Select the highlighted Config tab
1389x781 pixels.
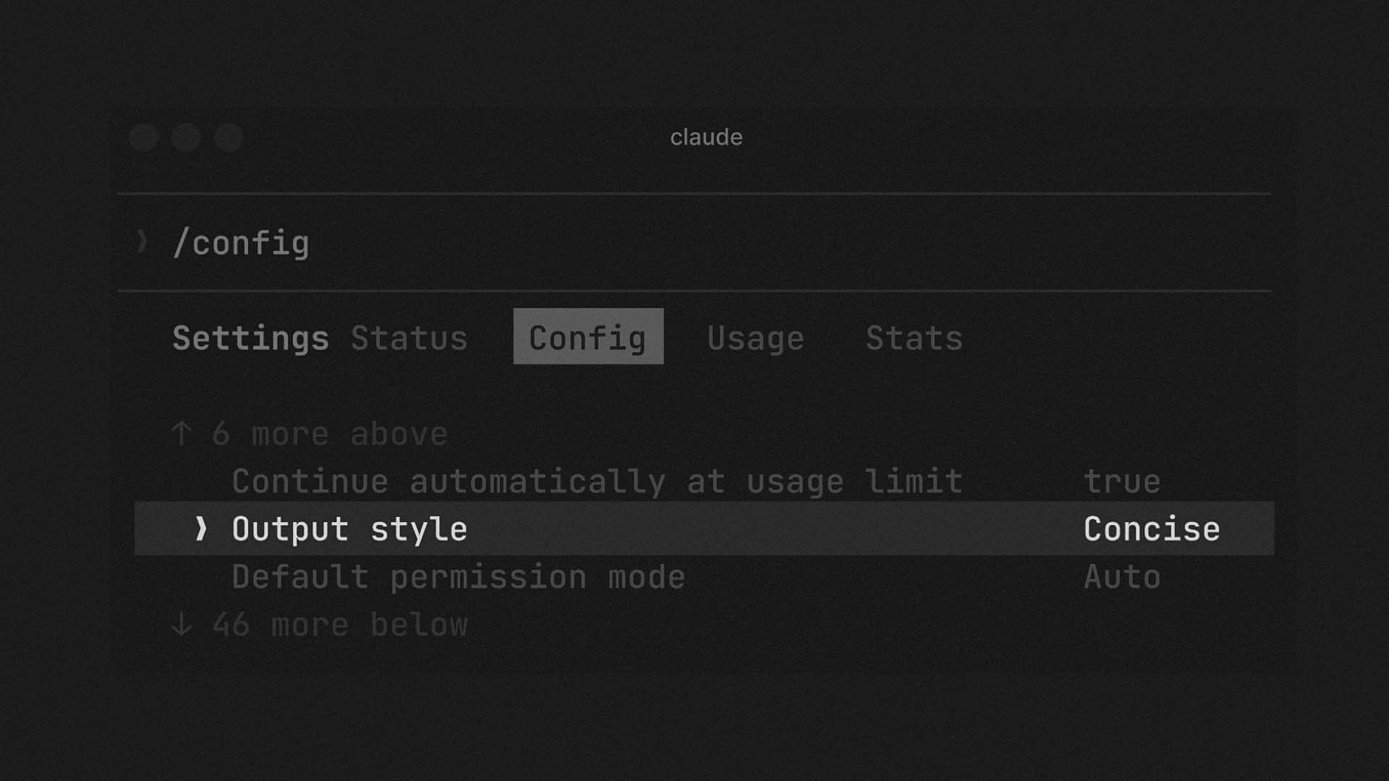[x=588, y=336]
